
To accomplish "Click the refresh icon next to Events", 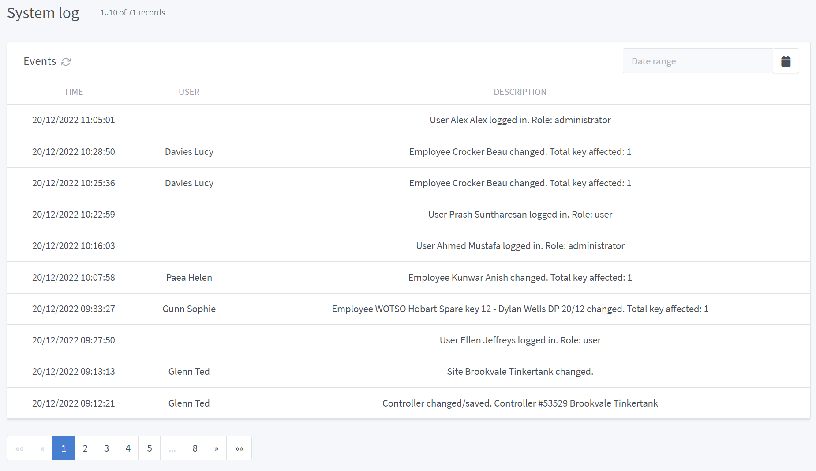I will click(x=66, y=62).
